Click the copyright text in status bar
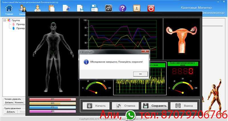The image size is (228, 121). pos(113,119)
